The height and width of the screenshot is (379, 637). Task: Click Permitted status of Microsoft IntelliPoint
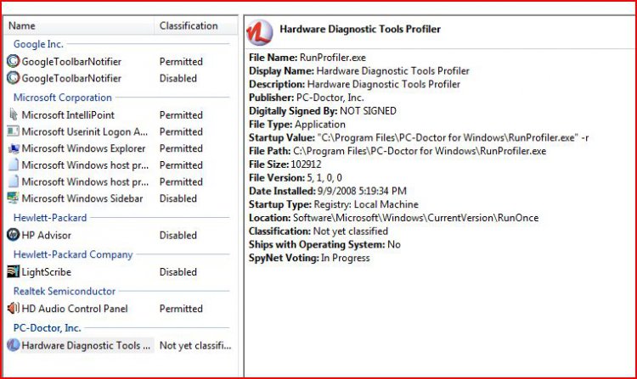(181, 115)
